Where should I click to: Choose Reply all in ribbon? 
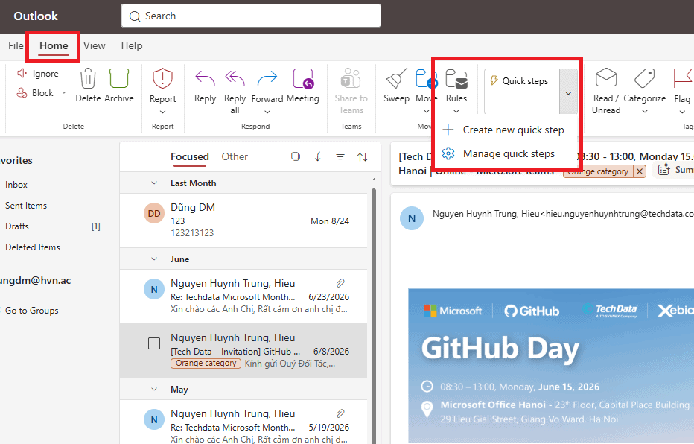(235, 92)
